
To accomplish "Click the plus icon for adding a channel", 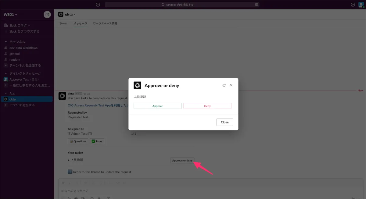I will pyautogui.click(x=5, y=66).
